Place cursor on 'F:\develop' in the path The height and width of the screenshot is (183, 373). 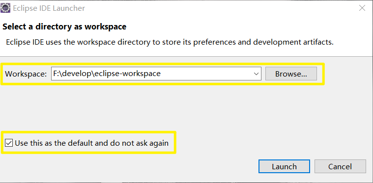pos(73,74)
